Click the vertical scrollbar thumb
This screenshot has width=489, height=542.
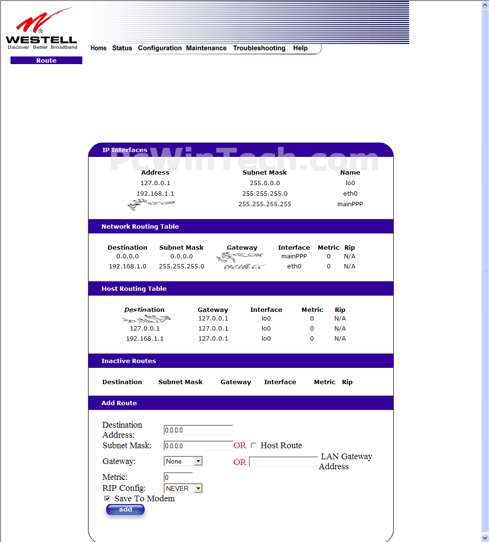coord(485,270)
